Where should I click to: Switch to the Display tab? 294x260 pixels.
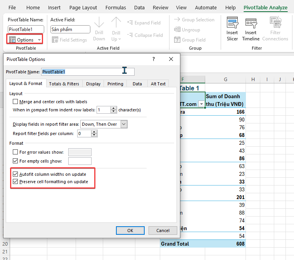click(93, 84)
